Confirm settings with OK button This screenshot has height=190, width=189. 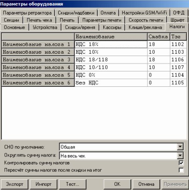pyautogui.click(x=117, y=184)
